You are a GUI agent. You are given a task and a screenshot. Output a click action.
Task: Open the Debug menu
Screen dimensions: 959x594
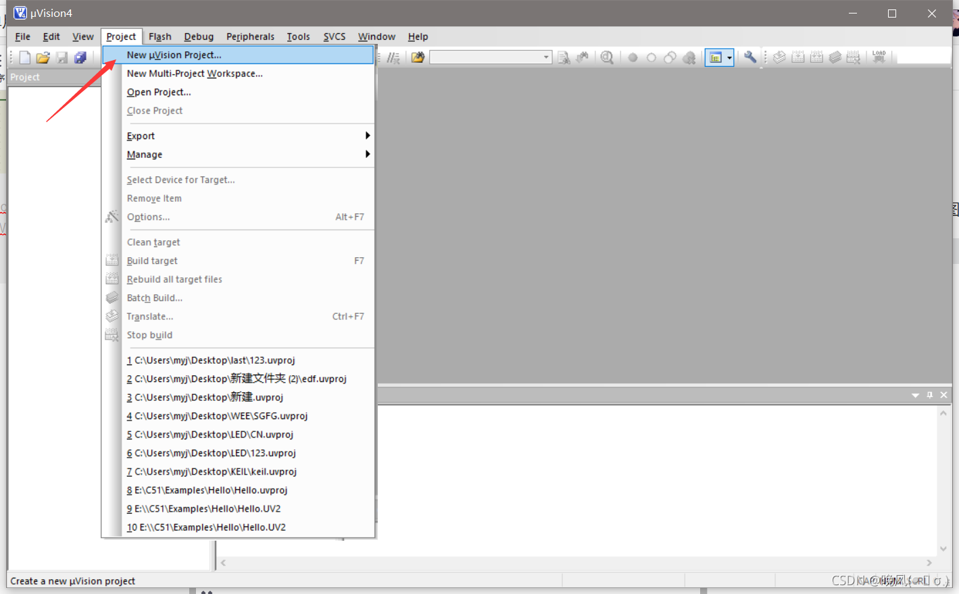pos(199,36)
